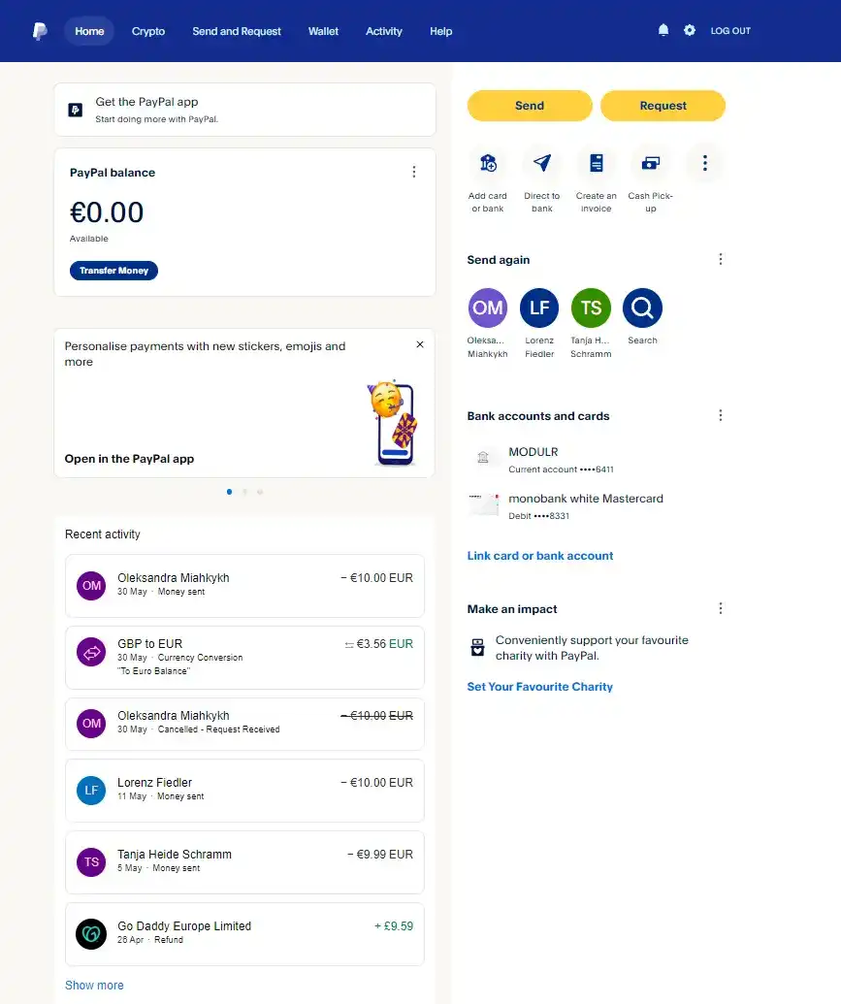Switch to the second promo carousel dot

244,492
